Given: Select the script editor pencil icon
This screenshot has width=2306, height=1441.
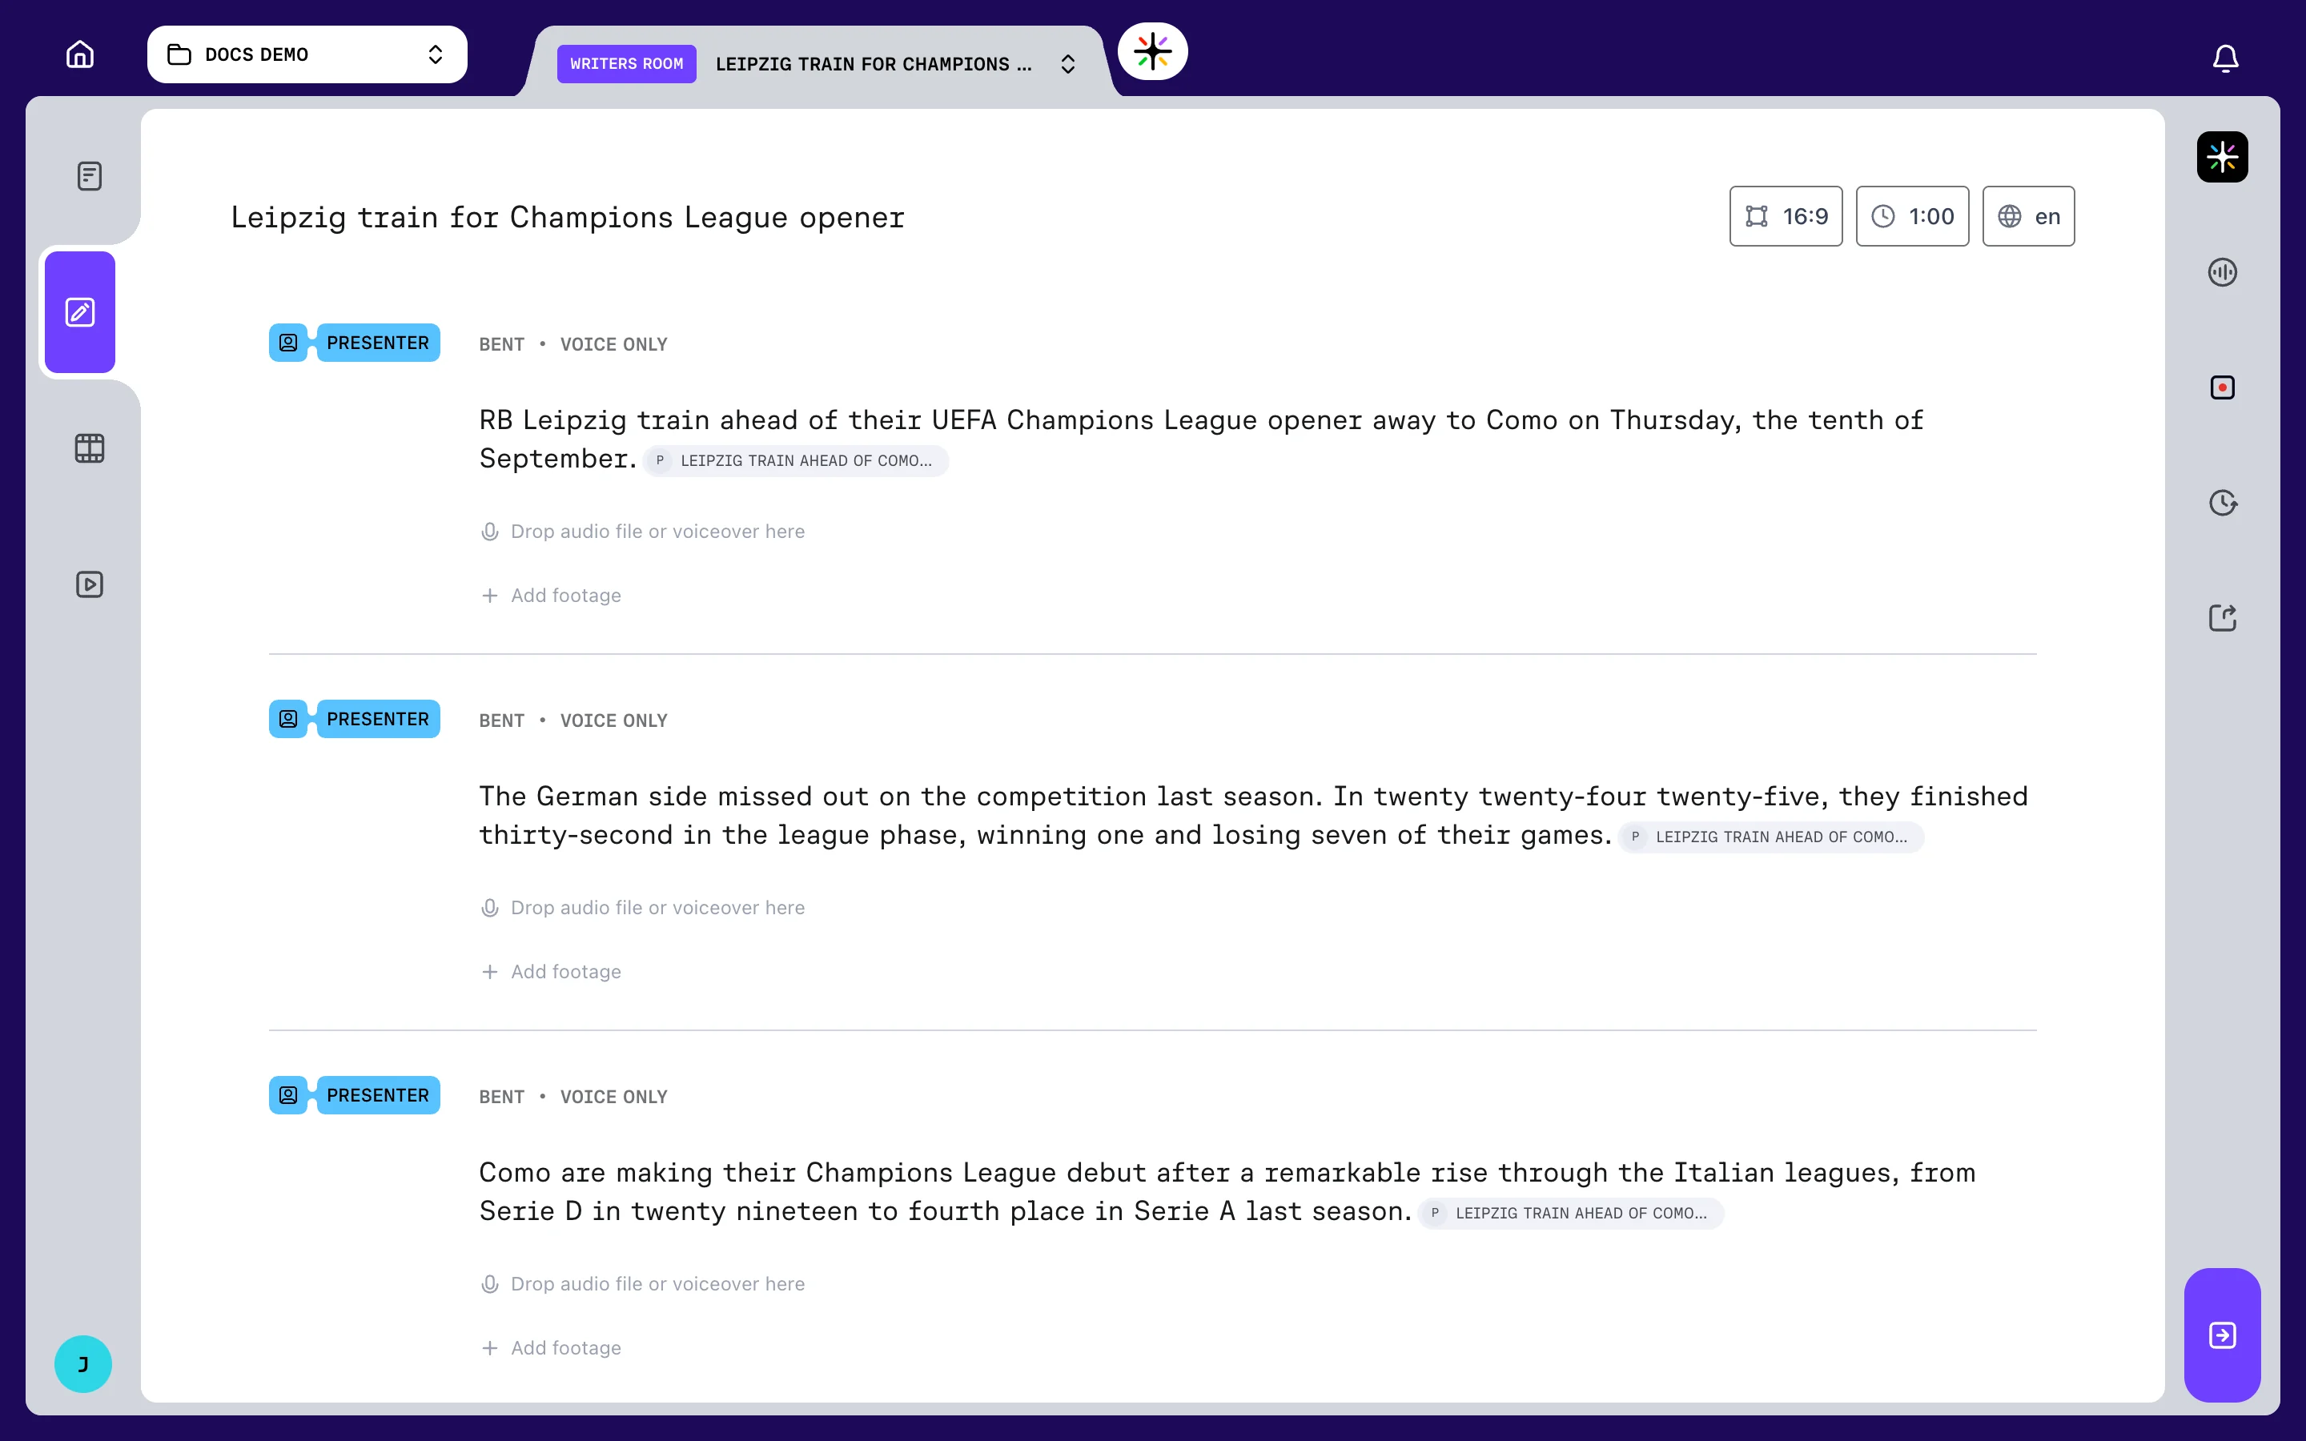Looking at the screenshot, I should point(80,312).
